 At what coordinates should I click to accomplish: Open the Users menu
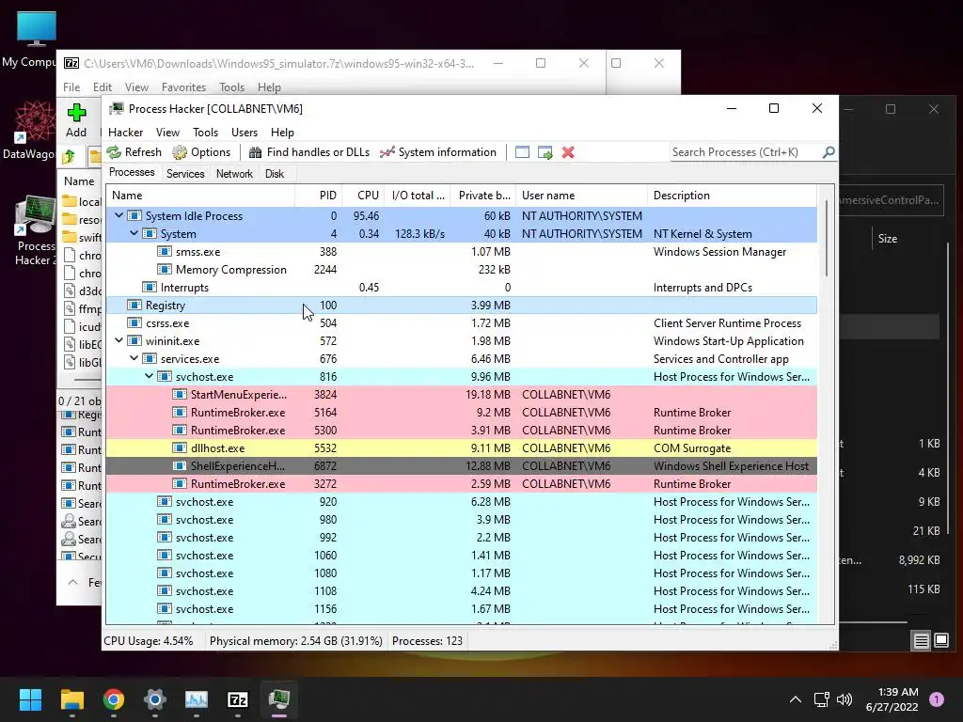tap(245, 132)
